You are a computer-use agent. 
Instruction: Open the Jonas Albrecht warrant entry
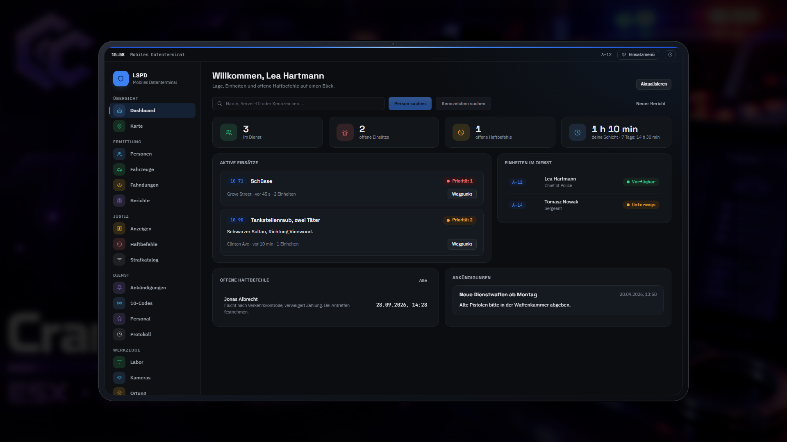coord(325,305)
